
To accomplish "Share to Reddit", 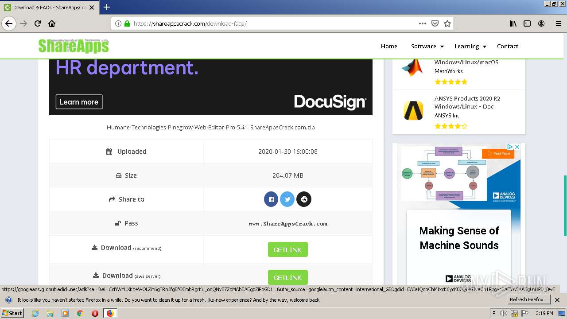I will click(304, 199).
